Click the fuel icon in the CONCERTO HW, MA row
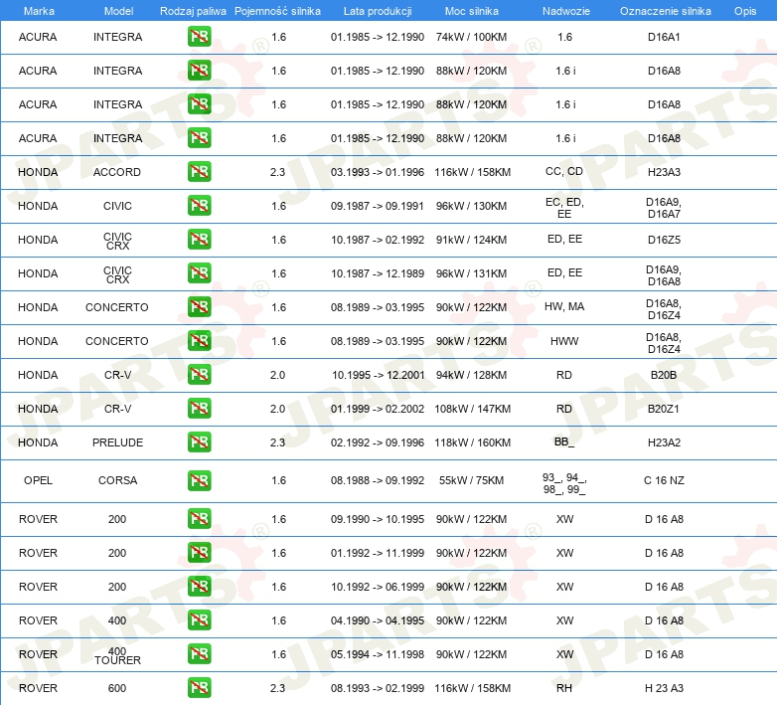The height and width of the screenshot is (705, 777). pos(199,306)
